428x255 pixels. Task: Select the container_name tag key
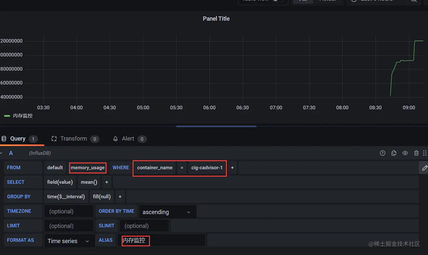155,168
